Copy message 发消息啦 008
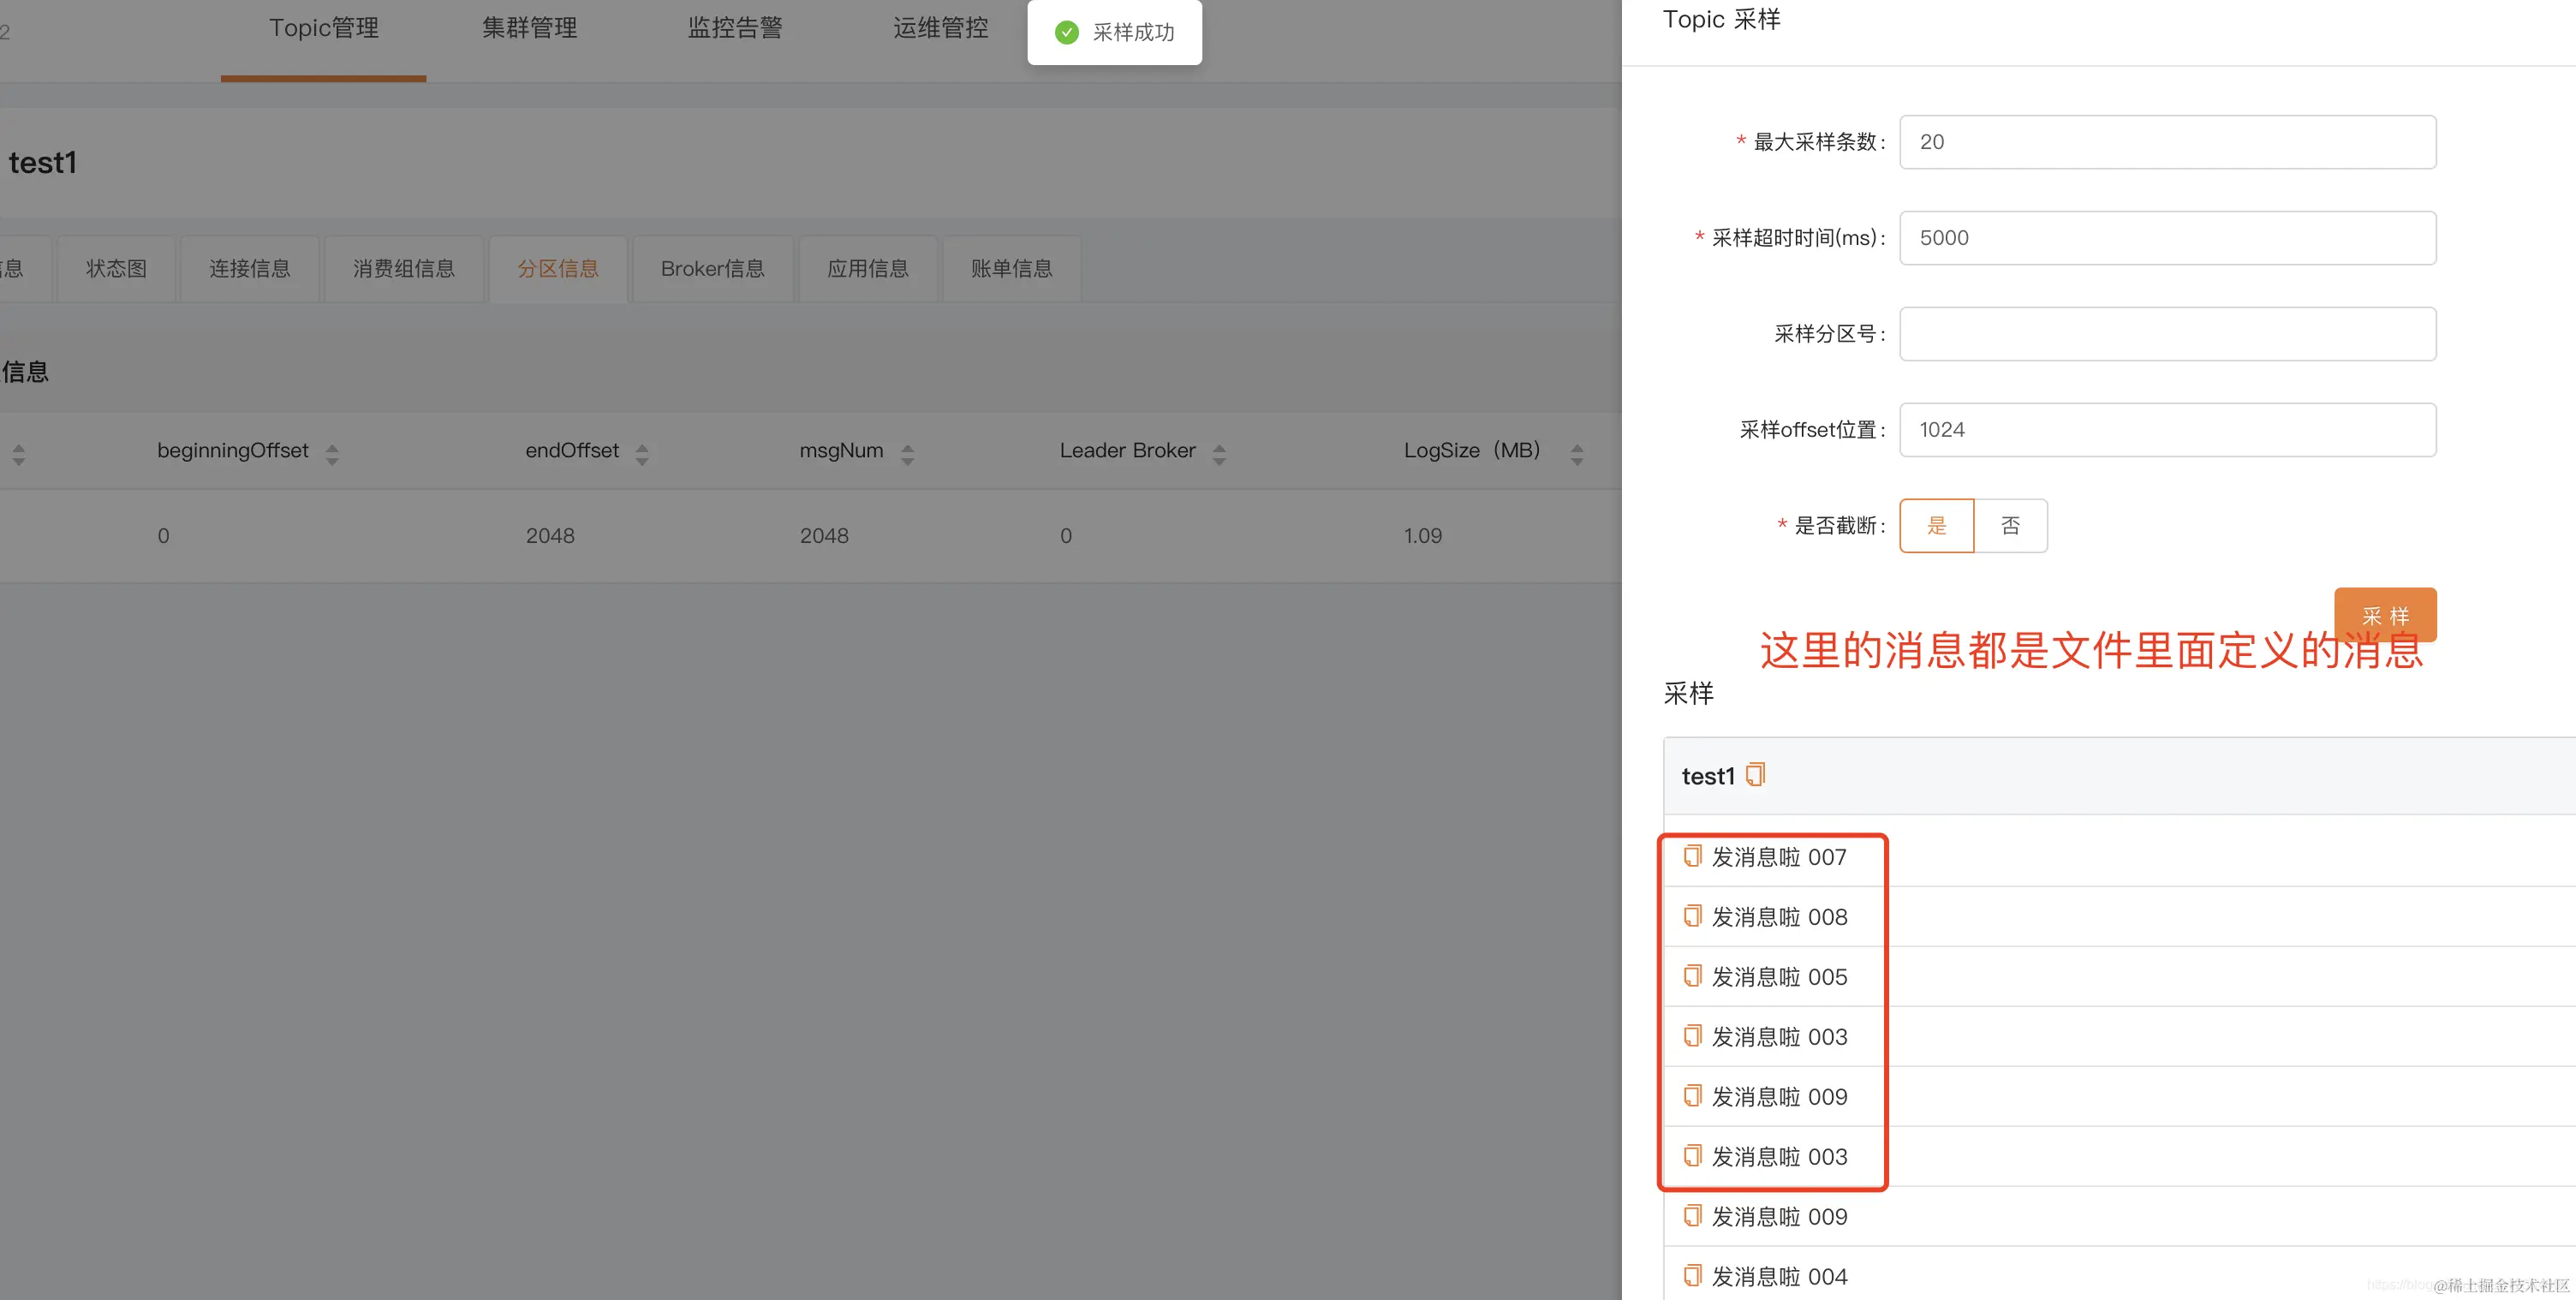Viewport: 2576px width, 1300px height. tap(1691, 915)
